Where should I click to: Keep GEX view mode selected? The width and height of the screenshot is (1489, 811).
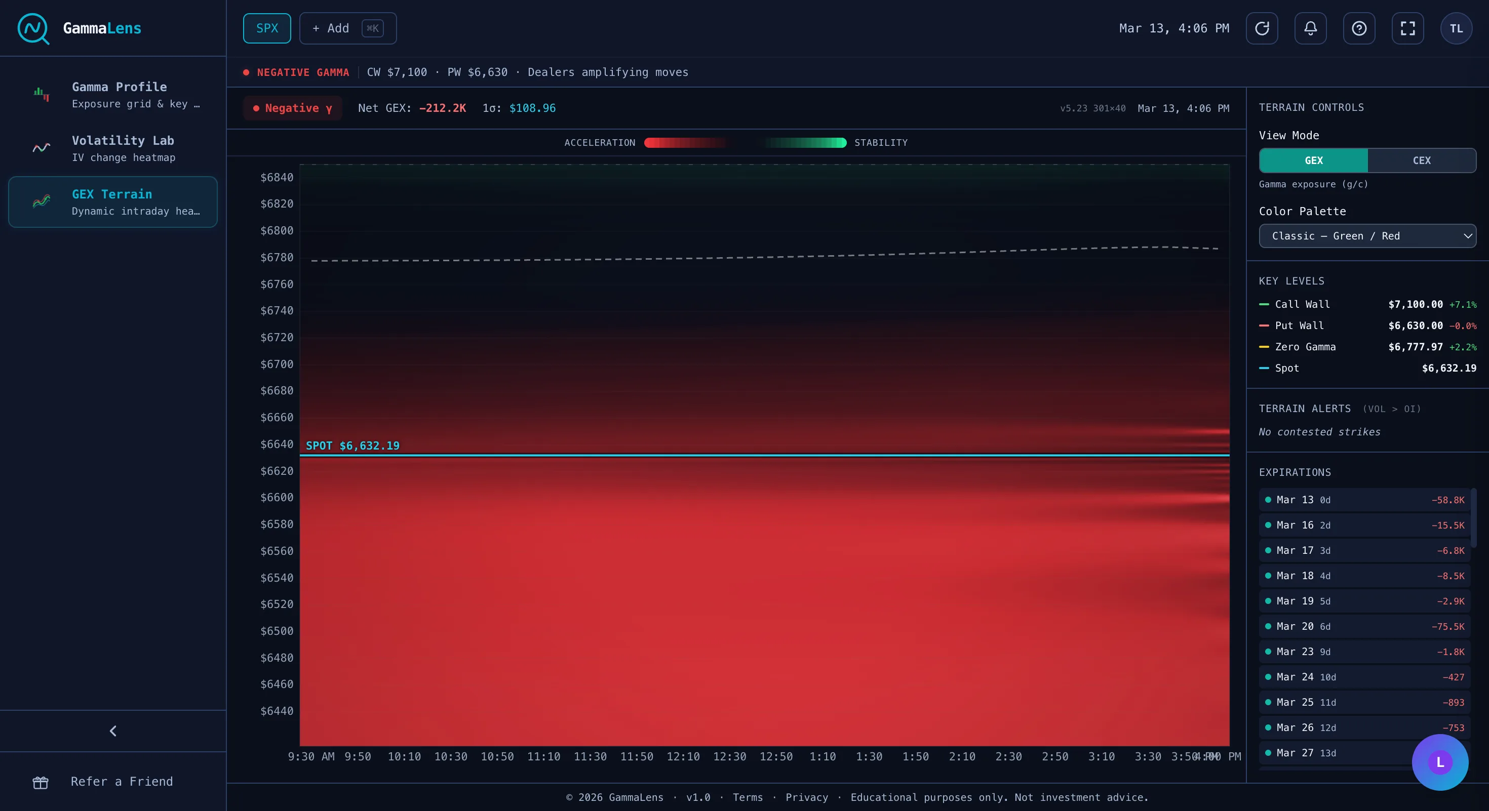(x=1313, y=160)
